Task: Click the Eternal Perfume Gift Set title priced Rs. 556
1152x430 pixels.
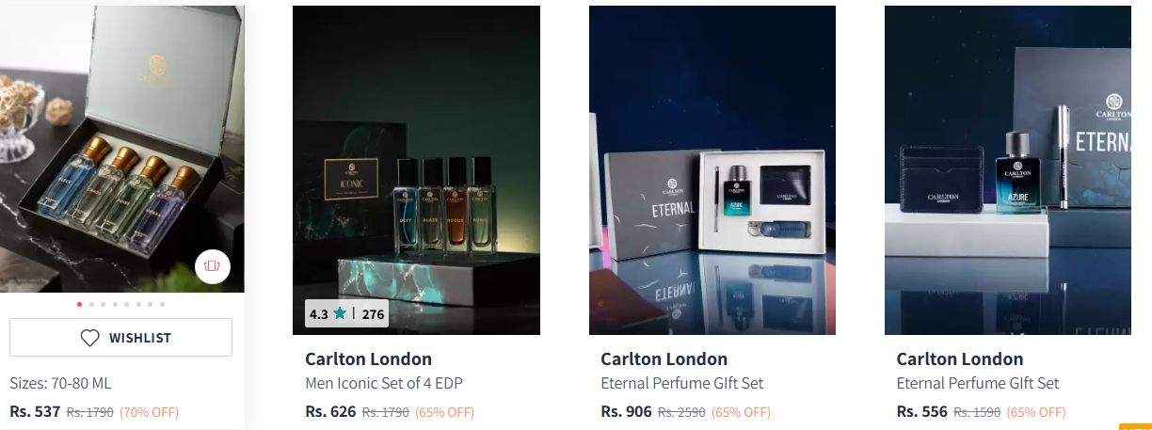Action: click(x=978, y=384)
